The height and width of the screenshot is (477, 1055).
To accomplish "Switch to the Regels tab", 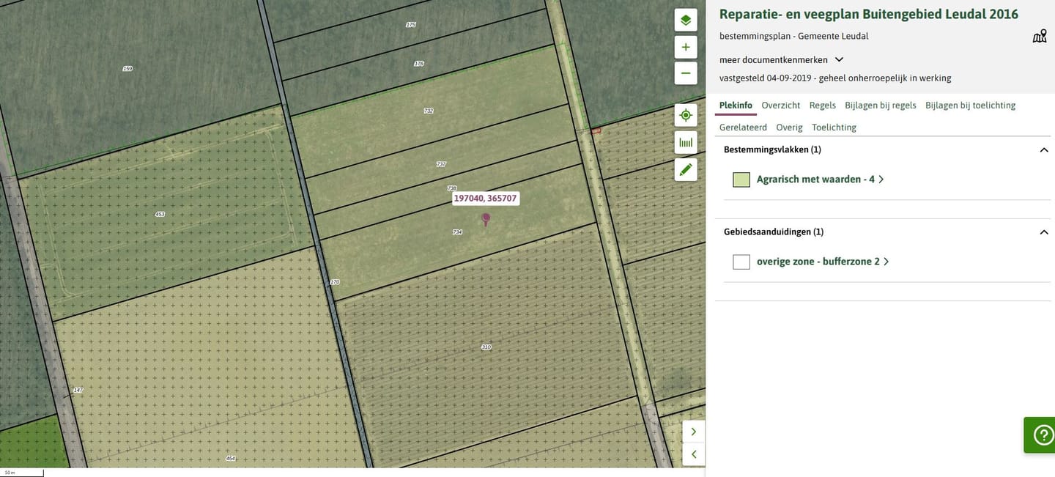I will (822, 106).
